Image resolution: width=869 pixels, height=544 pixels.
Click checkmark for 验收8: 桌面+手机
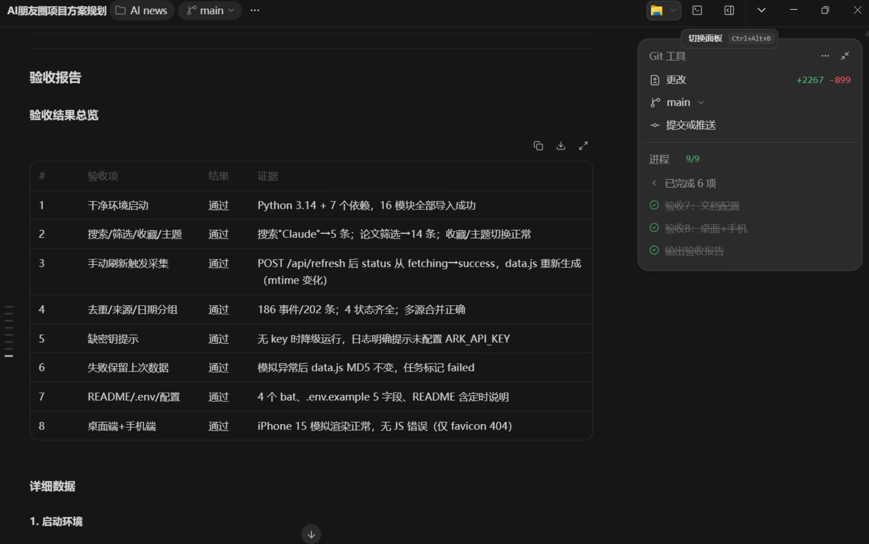coord(654,228)
